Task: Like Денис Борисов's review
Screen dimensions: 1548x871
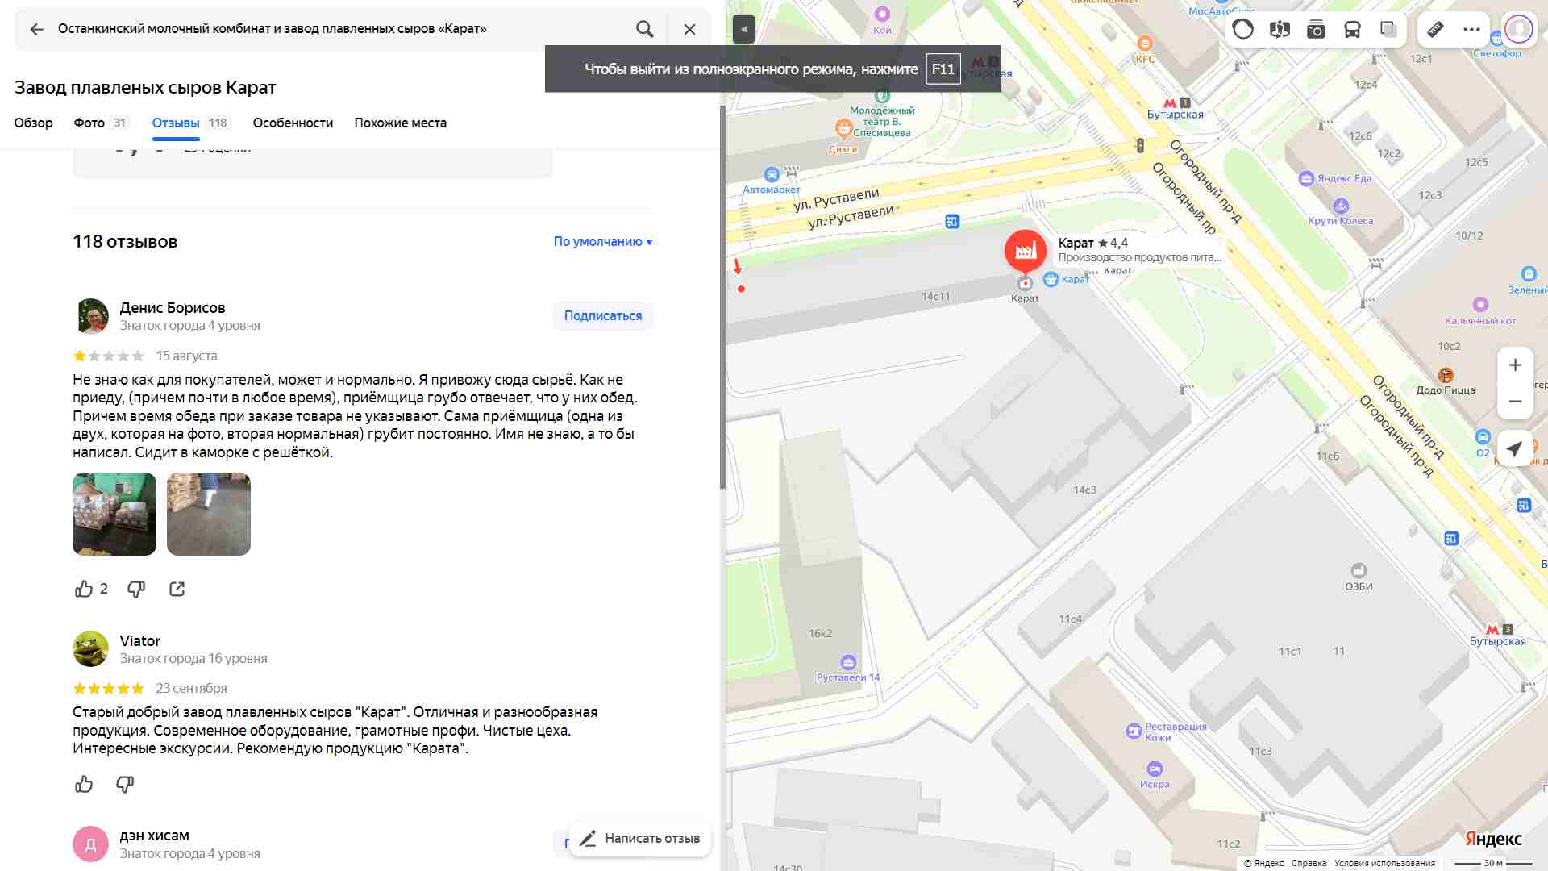Action: [84, 589]
